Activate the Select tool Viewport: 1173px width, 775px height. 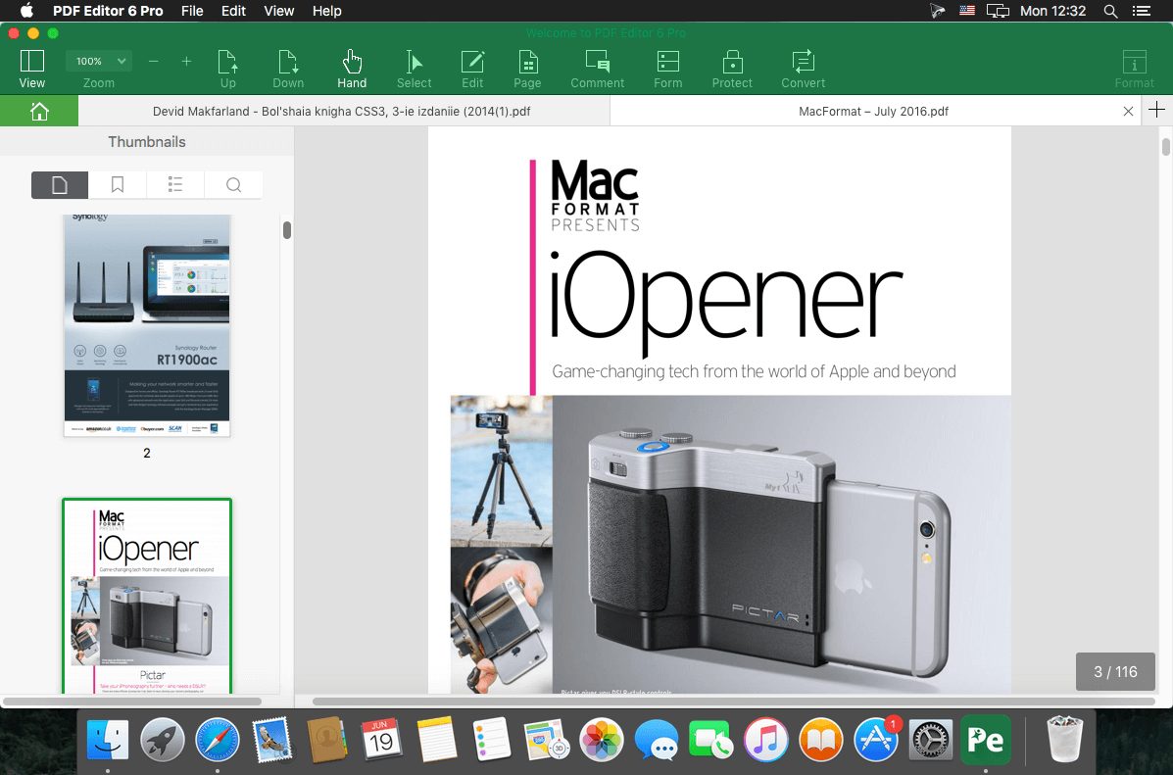[414, 69]
